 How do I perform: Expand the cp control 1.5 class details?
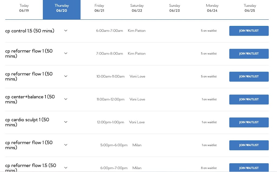(66, 31)
